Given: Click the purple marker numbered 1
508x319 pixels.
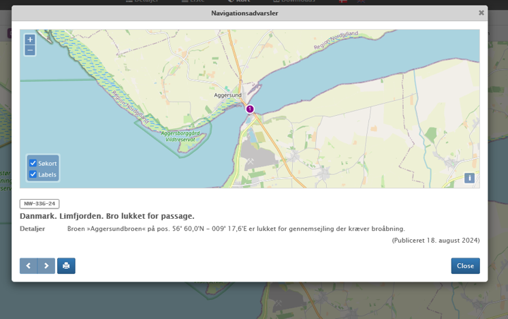Looking at the screenshot, I should tap(250, 109).
